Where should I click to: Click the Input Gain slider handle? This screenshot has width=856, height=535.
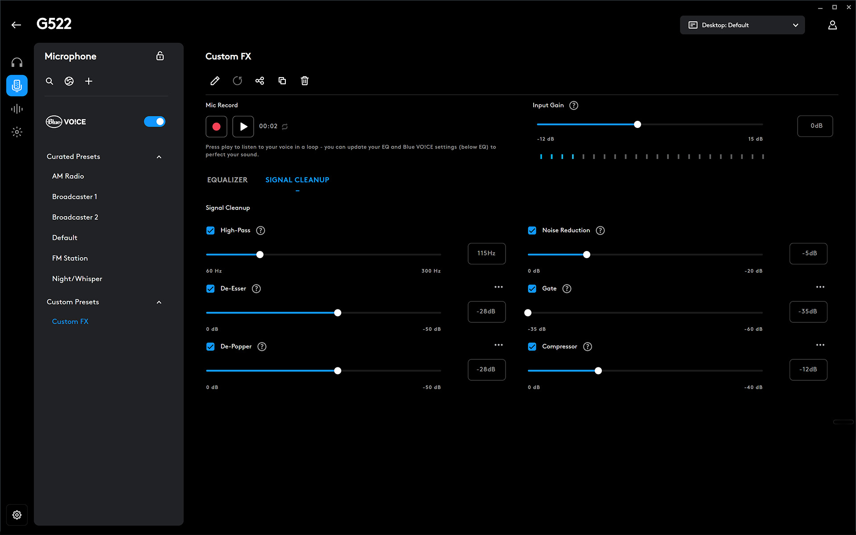pyautogui.click(x=638, y=124)
